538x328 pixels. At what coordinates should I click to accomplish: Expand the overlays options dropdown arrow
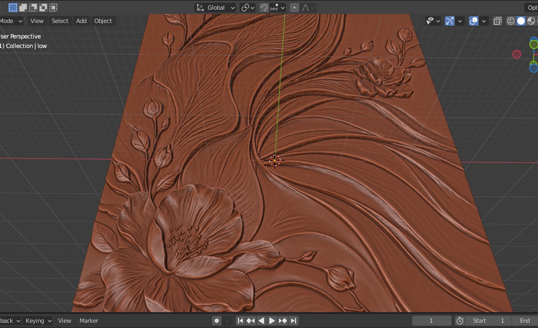[484, 21]
